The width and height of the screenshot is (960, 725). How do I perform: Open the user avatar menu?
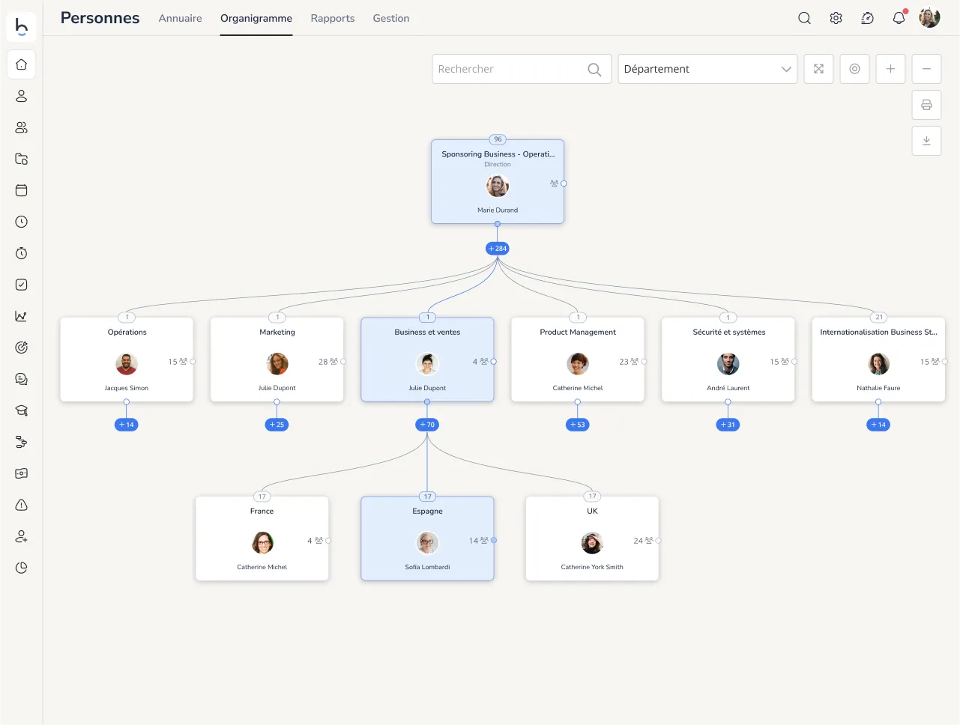[929, 18]
